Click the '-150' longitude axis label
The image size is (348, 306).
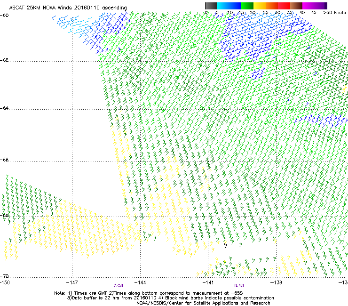tap(5, 282)
